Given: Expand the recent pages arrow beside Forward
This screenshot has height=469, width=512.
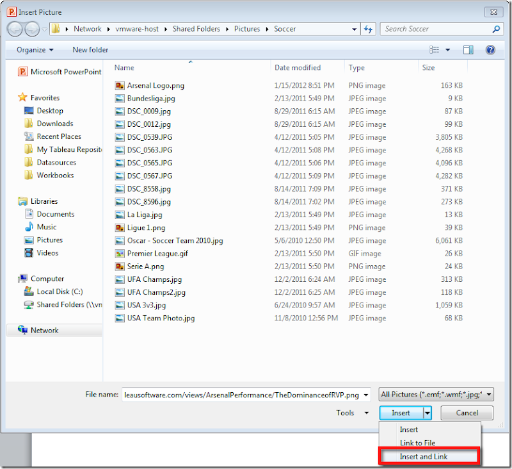Looking at the screenshot, I should [x=44, y=29].
